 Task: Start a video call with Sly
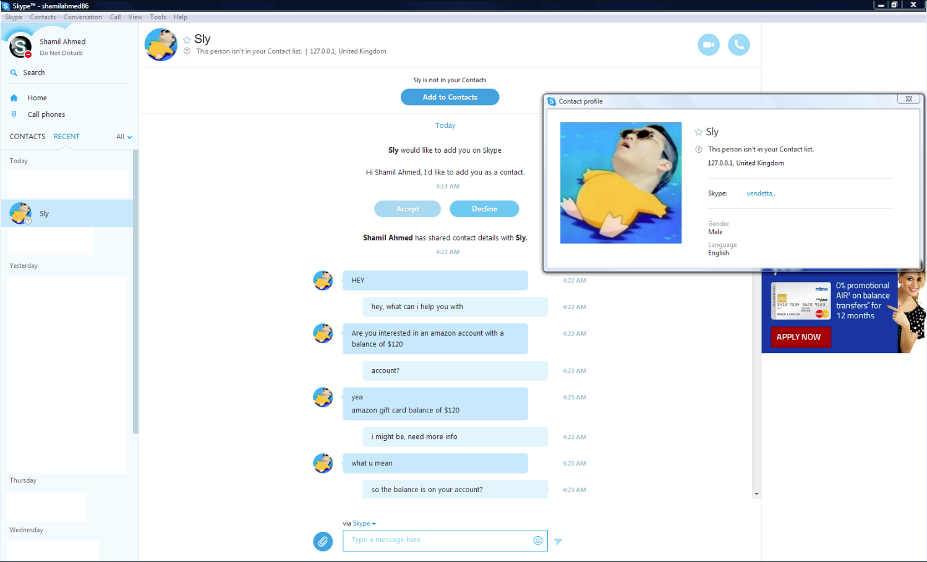coord(709,45)
